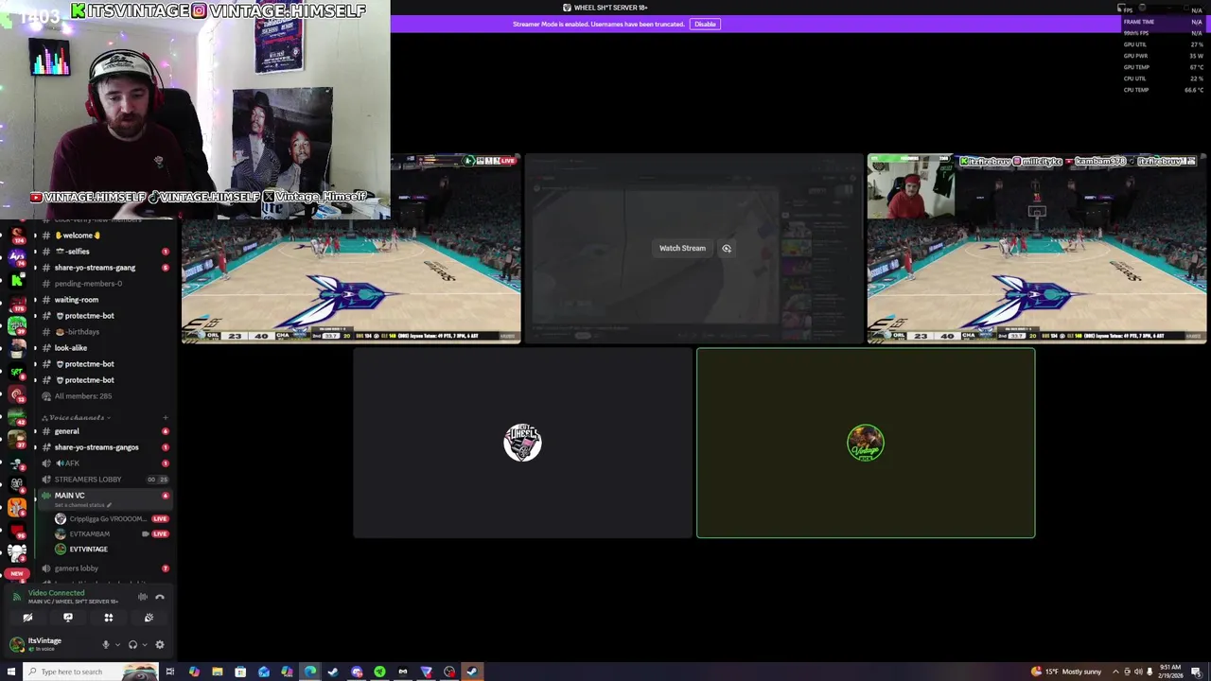Show hidden system tray icons arrow
Image resolution: width=1211 pixels, height=681 pixels.
[1114, 672]
